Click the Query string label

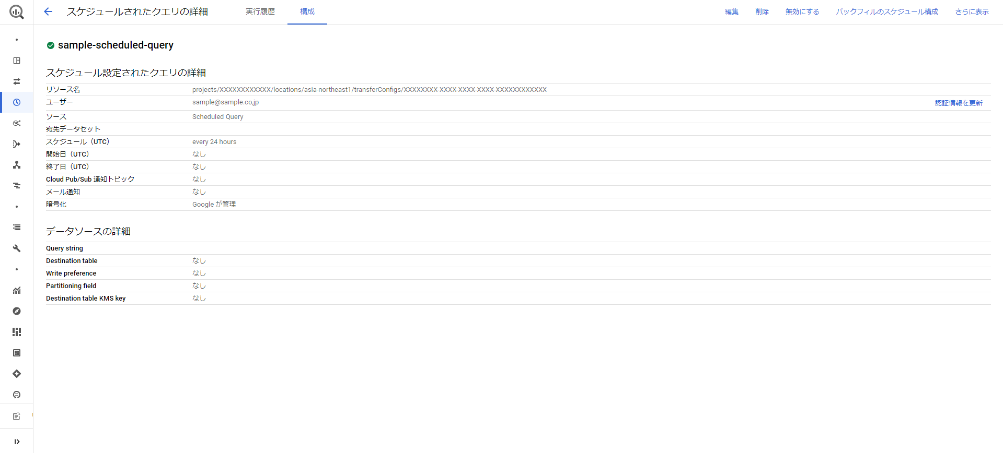(x=64, y=248)
